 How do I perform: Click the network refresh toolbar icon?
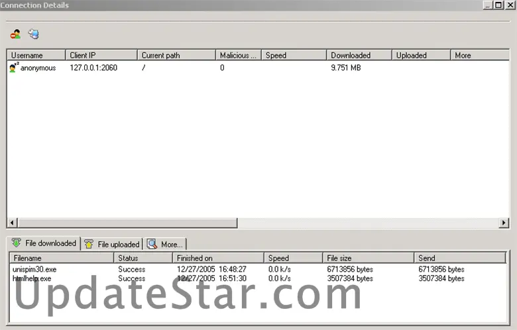(x=33, y=34)
